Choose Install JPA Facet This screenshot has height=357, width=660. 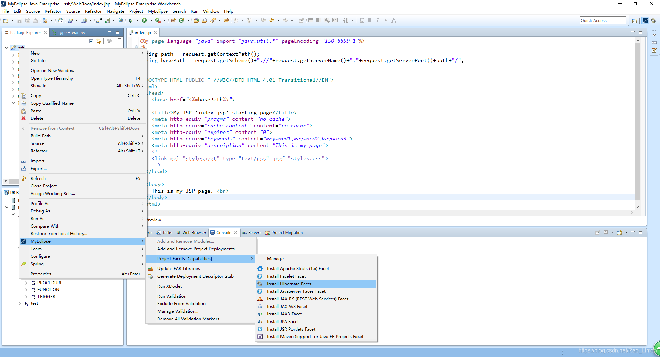click(316, 322)
